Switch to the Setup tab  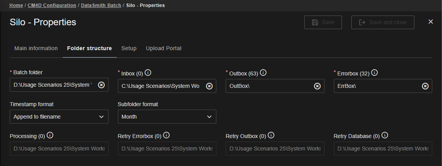(129, 48)
